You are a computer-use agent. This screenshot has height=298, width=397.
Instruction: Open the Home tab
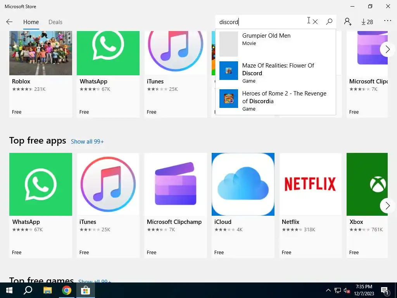[31, 22]
